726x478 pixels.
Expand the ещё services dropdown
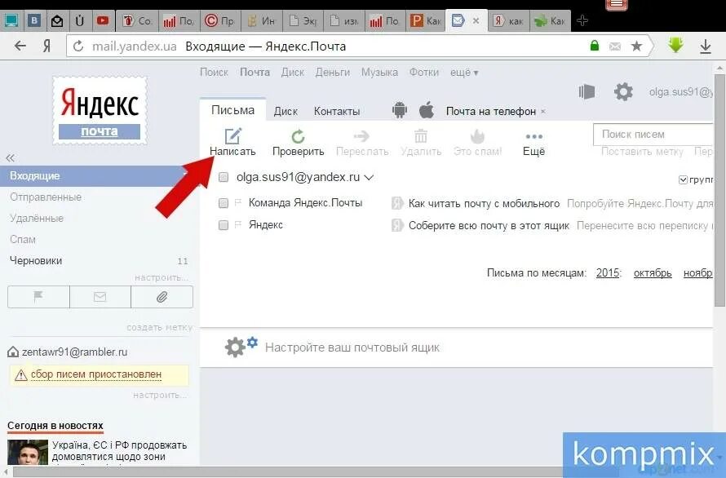pyautogui.click(x=464, y=73)
